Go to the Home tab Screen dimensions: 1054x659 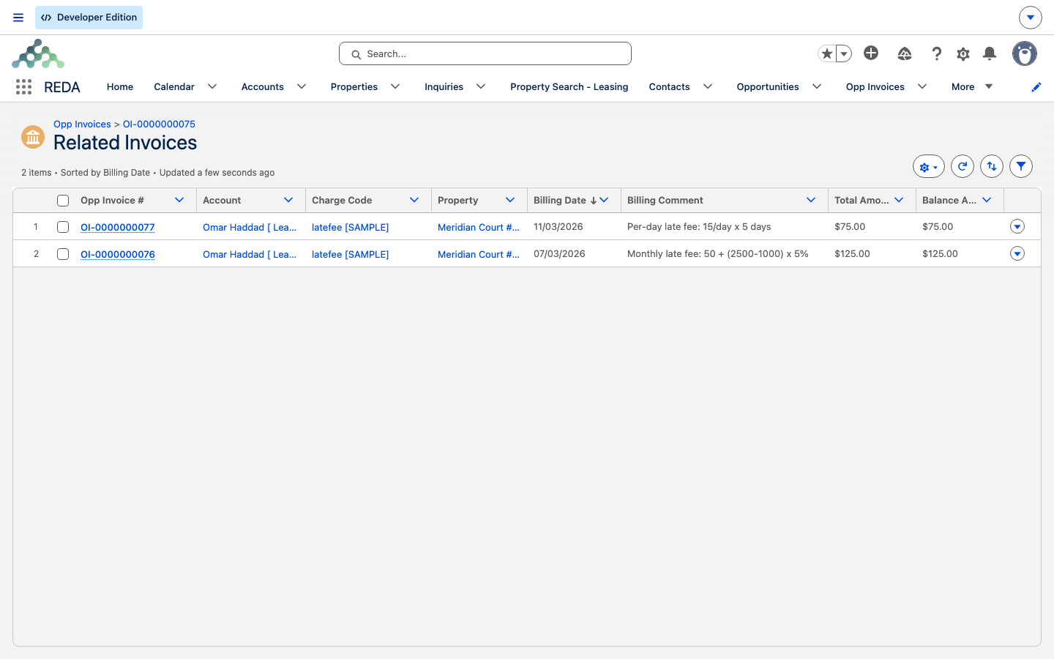pyautogui.click(x=120, y=87)
